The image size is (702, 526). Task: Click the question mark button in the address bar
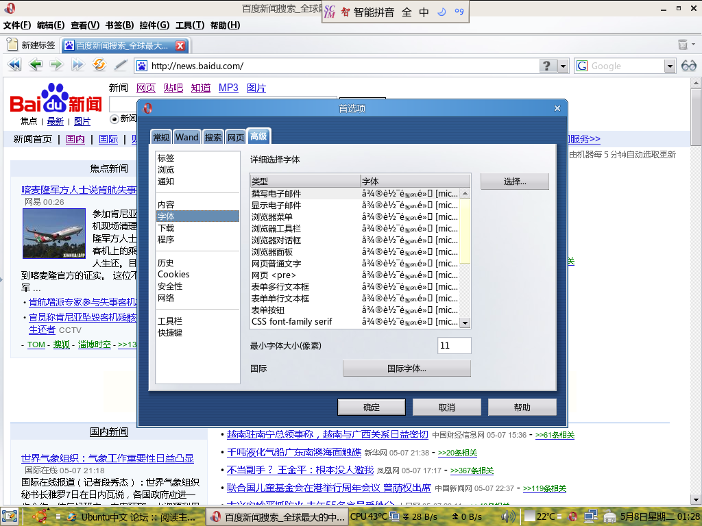(546, 66)
